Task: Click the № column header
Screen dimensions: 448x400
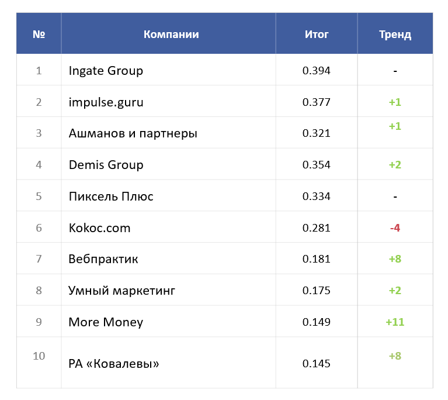Action: pyautogui.click(x=39, y=35)
